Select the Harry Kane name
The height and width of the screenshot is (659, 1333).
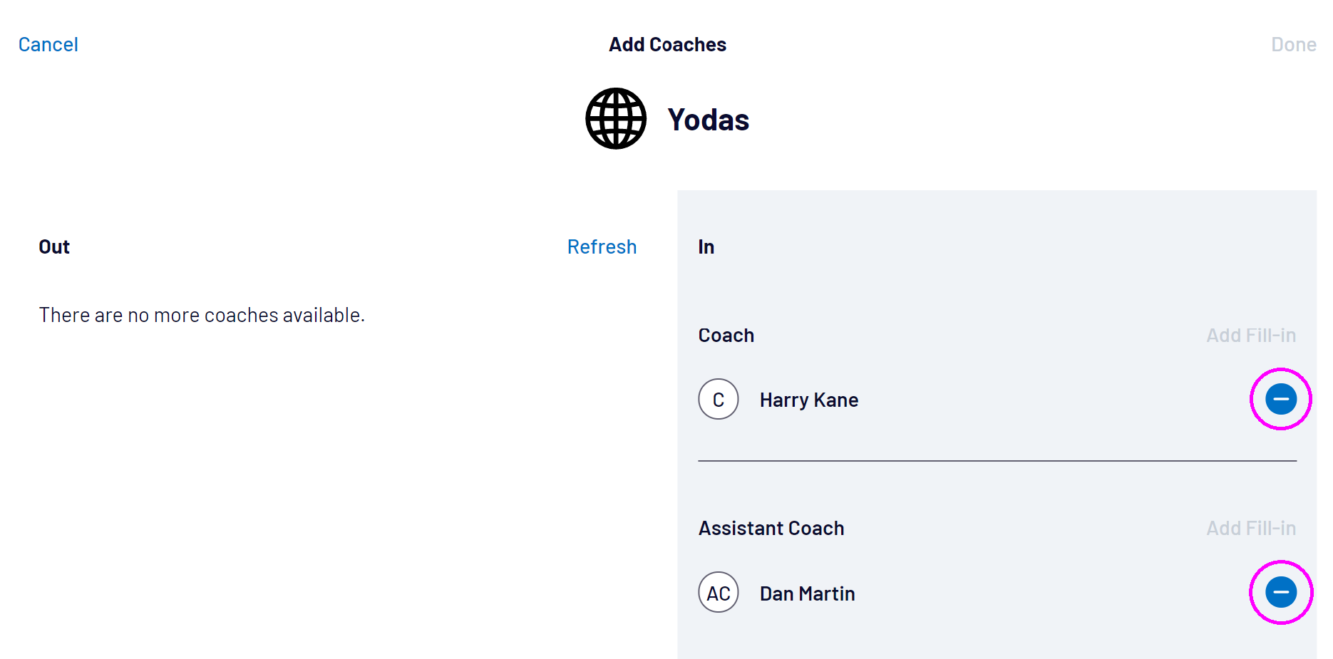(808, 400)
